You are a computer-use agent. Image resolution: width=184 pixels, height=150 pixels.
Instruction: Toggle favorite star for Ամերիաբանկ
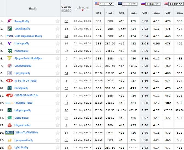click(x=58, y=110)
